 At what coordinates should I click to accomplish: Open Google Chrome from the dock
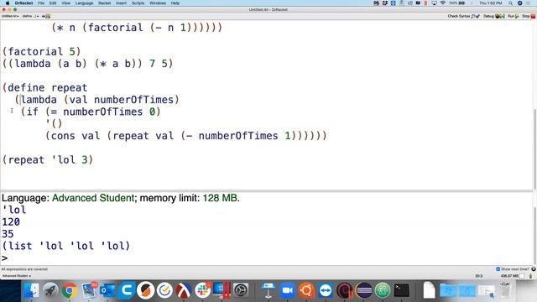pyautogui.click(x=70, y=290)
